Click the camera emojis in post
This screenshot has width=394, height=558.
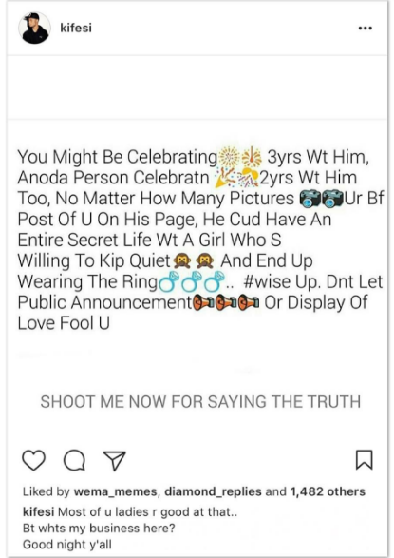(x=322, y=199)
